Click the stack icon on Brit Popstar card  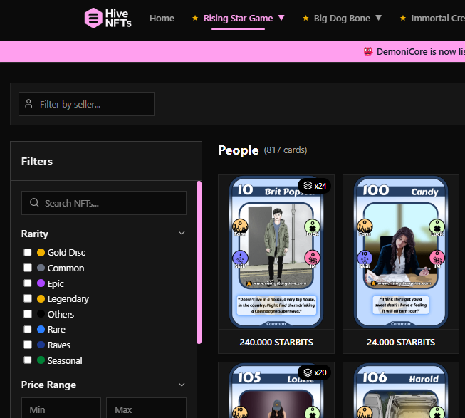click(307, 186)
